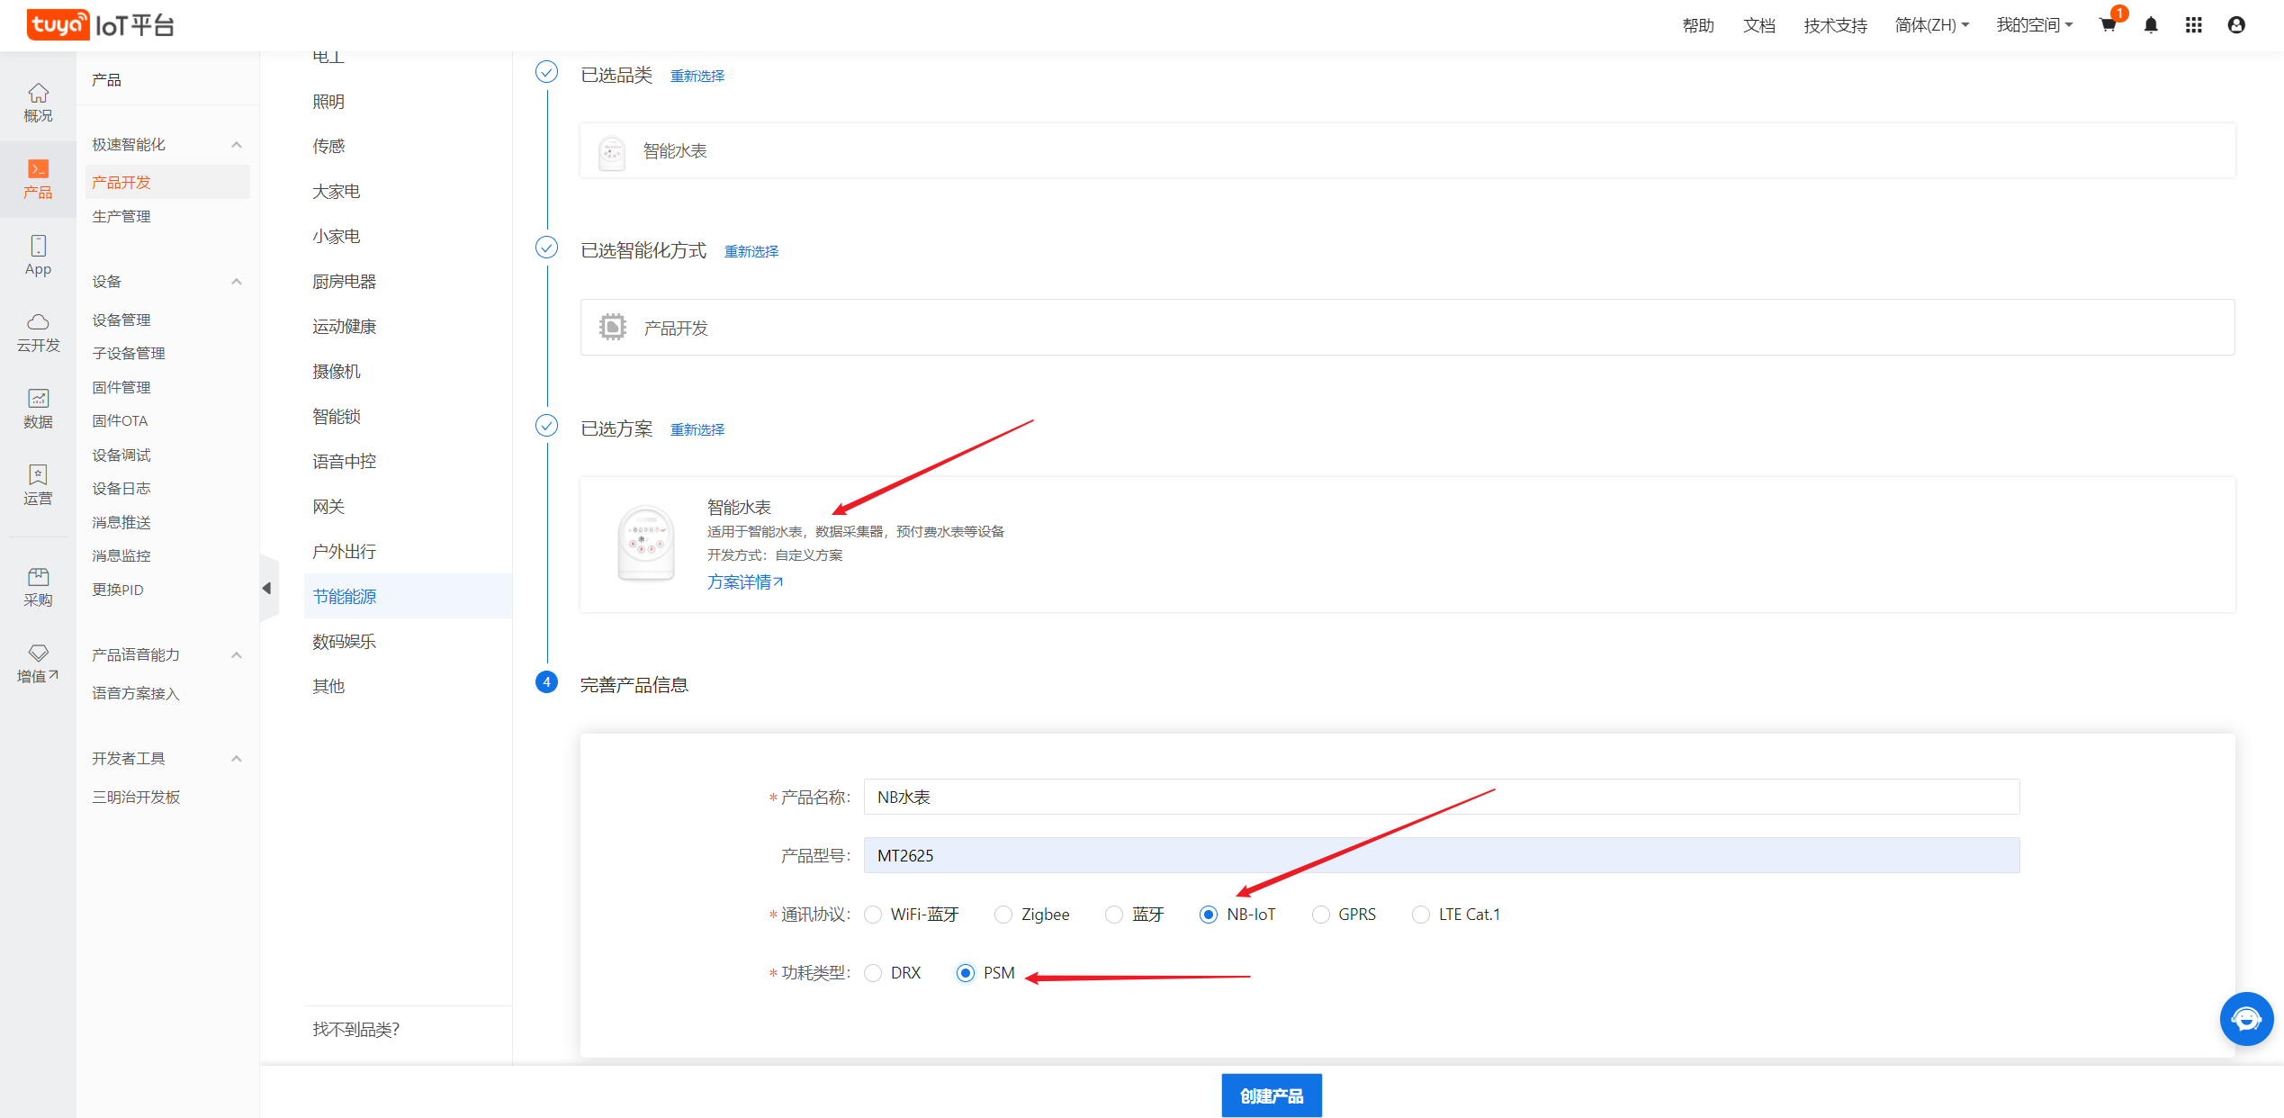Collapse the 设备 section in the sidebar
Viewport: 2284px width, 1118px height.
236,281
